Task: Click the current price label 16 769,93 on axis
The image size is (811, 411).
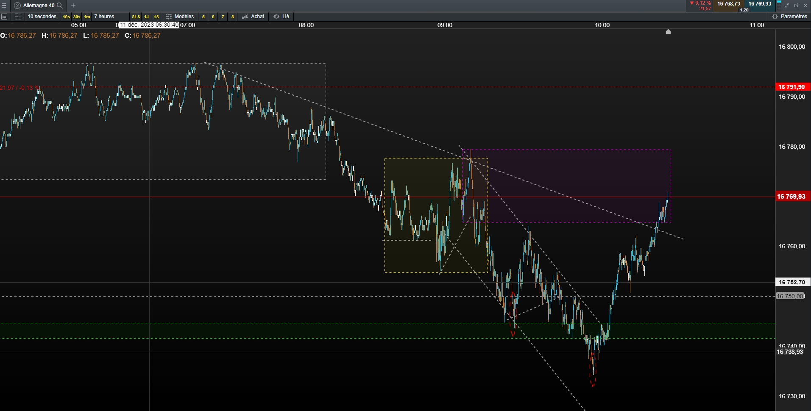Action: point(792,197)
